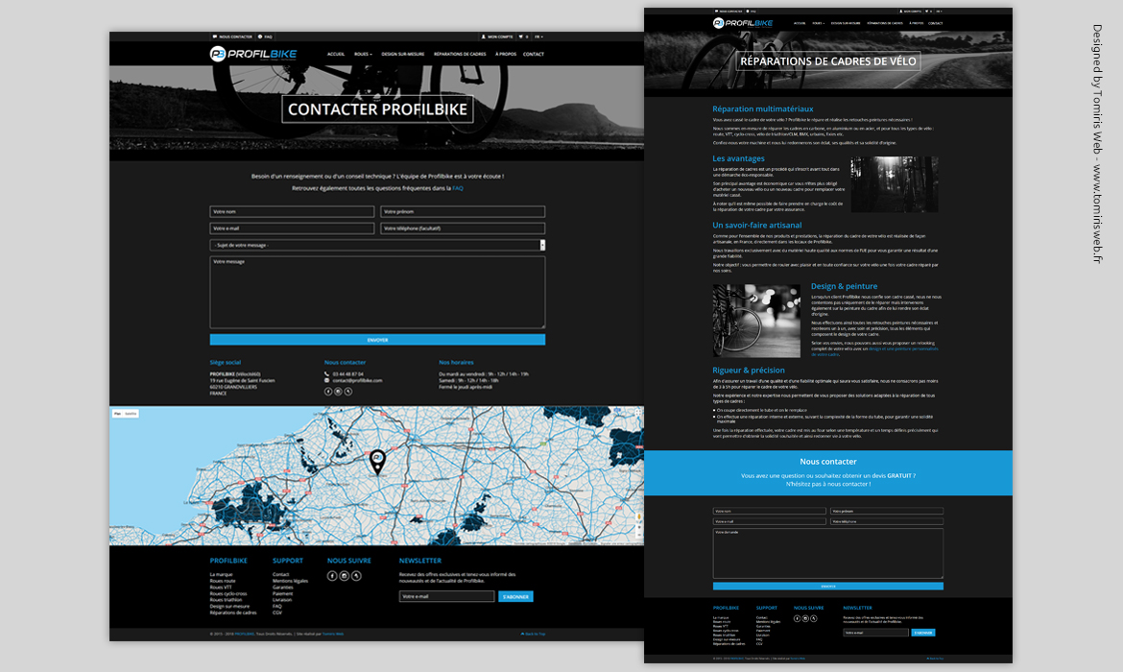Focus the 'Votre nom' field on the contact page
1123x672 pixels.
(292, 211)
